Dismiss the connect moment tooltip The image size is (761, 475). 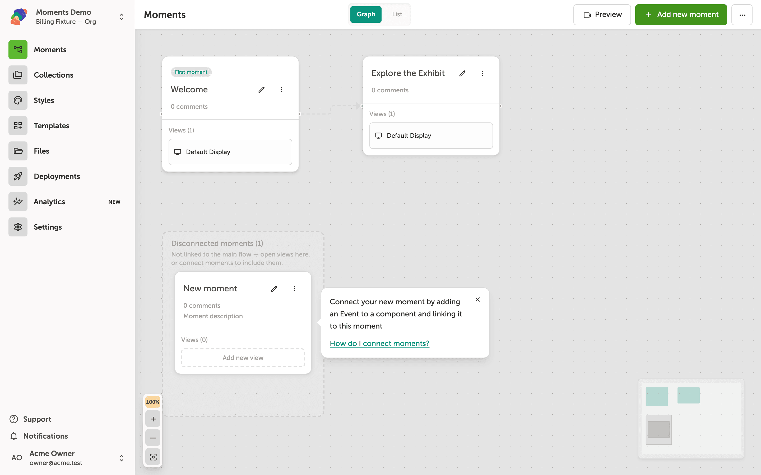pyautogui.click(x=478, y=300)
